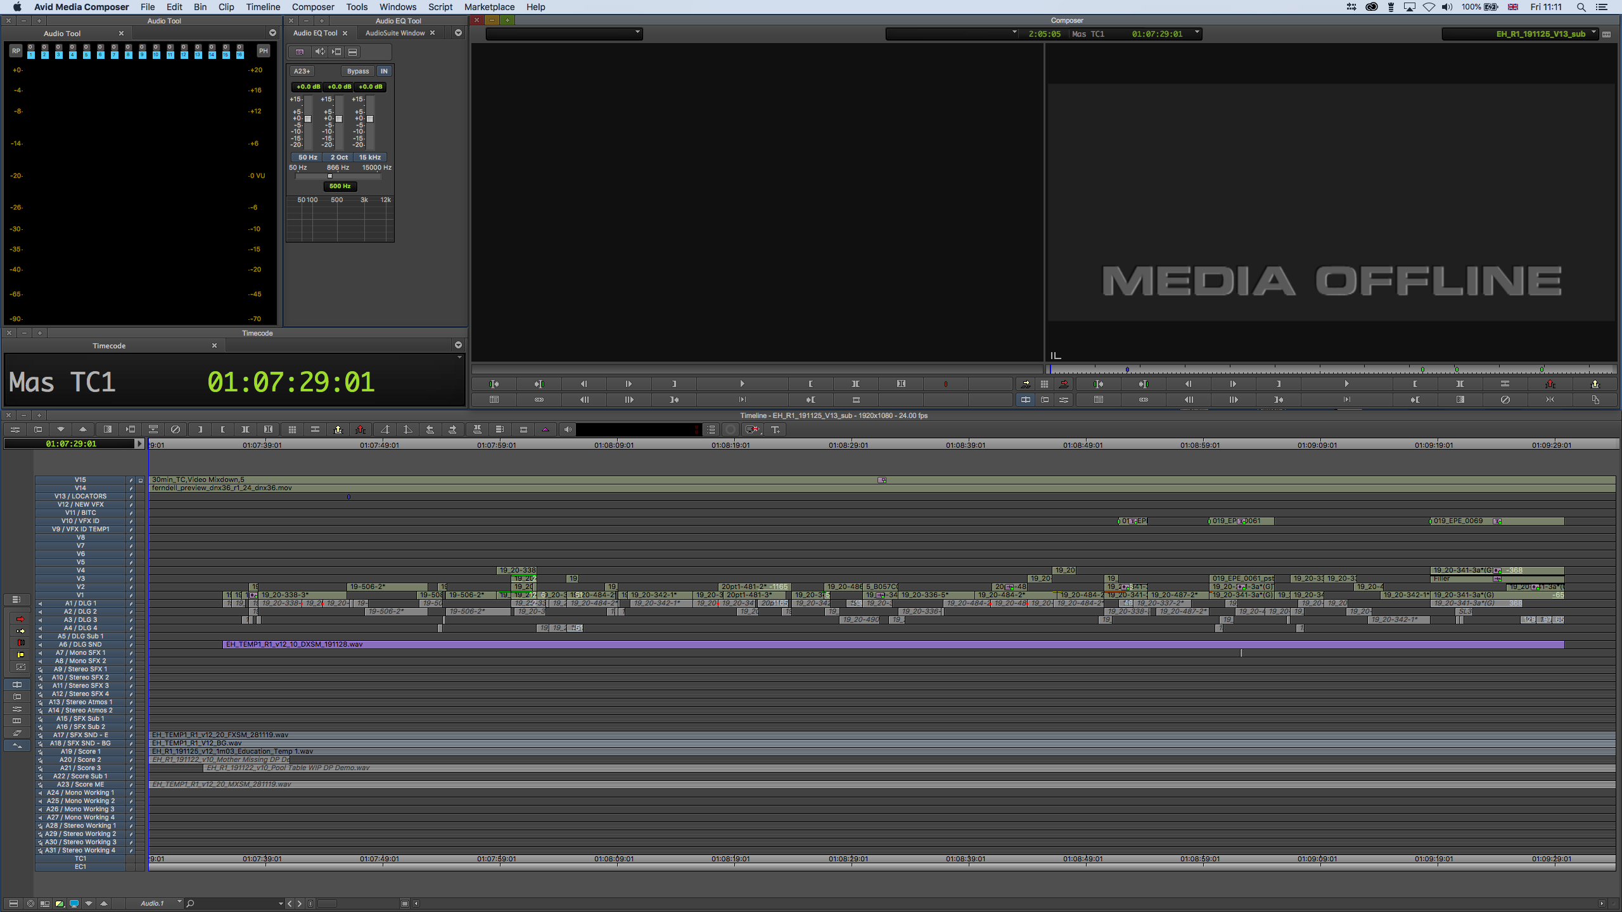Click the mark OUT point icon
Screen dimensions: 1622x912
[x=674, y=383]
